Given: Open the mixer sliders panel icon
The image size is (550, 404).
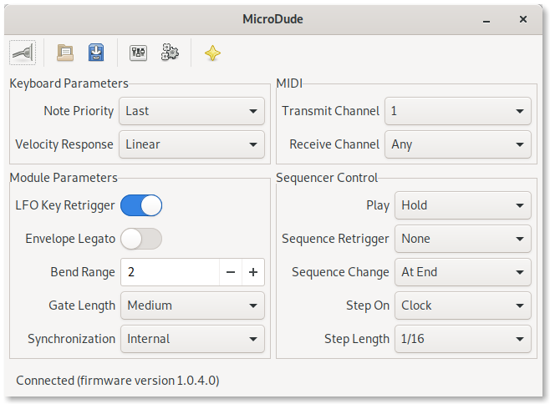Looking at the screenshot, I should [x=138, y=53].
